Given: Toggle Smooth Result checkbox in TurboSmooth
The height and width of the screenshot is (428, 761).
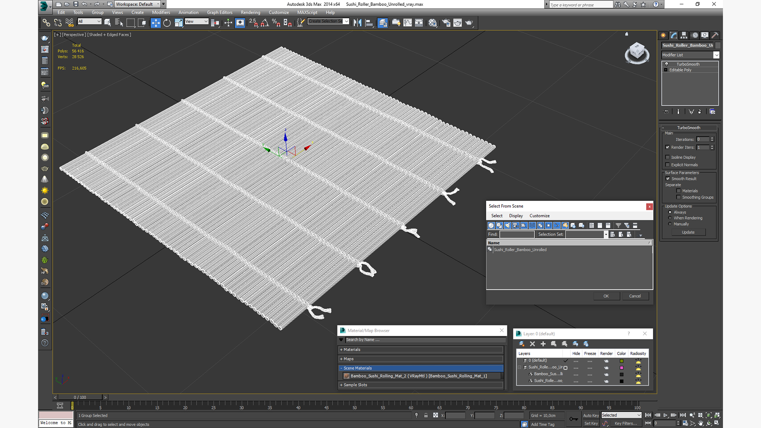Looking at the screenshot, I should [x=668, y=179].
